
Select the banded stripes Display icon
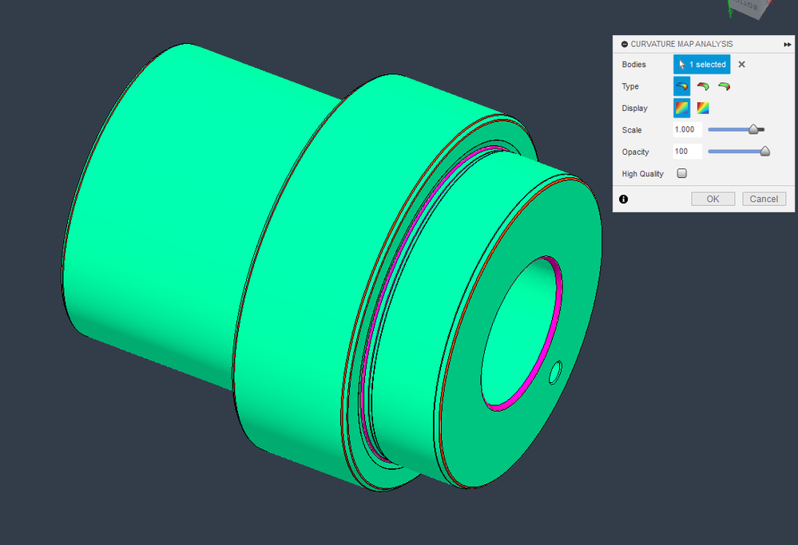pyautogui.click(x=703, y=109)
